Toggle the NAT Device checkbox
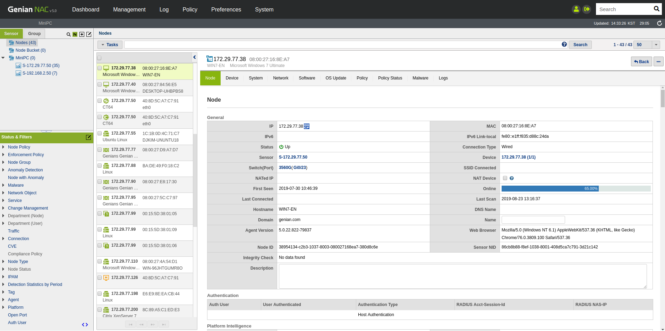The image size is (665, 331). click(505, 178)
